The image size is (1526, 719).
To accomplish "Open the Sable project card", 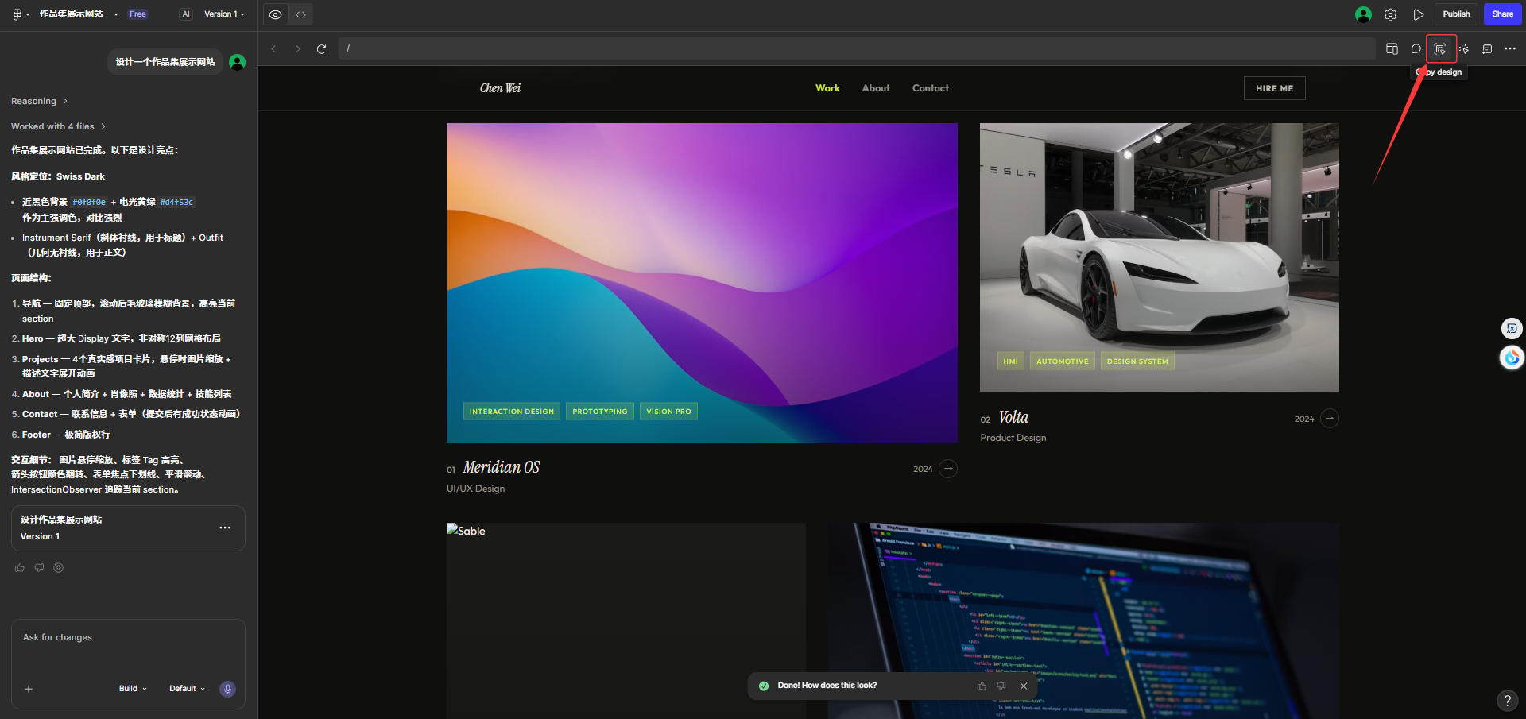I will pyautogui.click(x=626, y=620).
